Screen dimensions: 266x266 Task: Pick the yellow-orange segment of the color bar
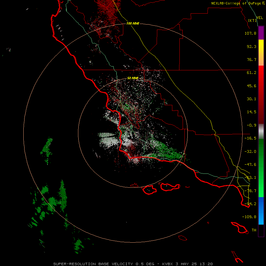pyautogui.click(x=261, y=53)
